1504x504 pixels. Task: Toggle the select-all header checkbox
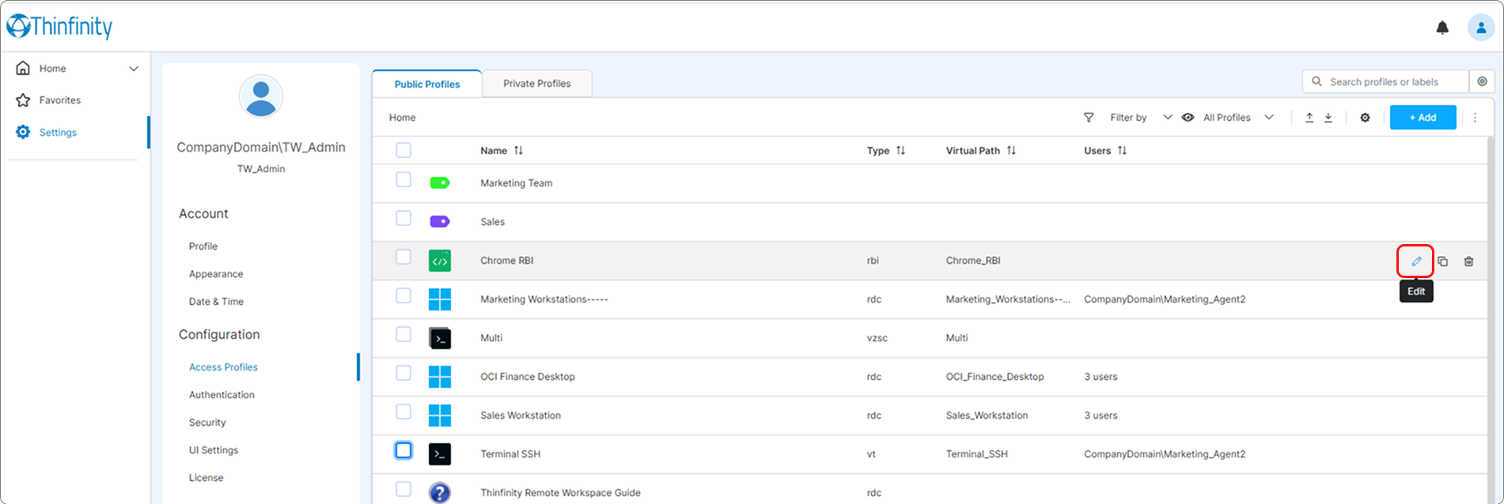[x=403, y=150]
